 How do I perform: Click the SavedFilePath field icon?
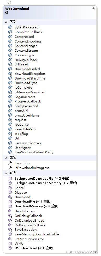10,129
